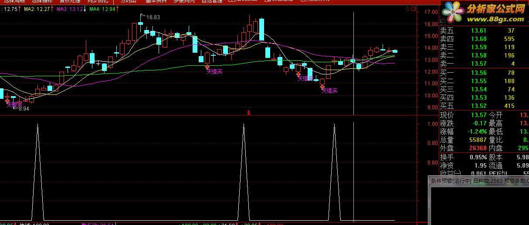The height and width of the screenshot is (225, 529).
Task: Click the 条件预警[运行中] alert window title bar
Action: click(x=479, y=181)
